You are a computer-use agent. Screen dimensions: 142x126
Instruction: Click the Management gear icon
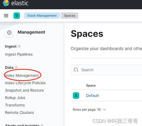(x=9, y=33)
